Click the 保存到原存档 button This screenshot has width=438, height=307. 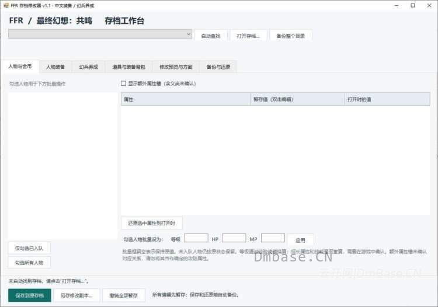[x=30, y=295]
